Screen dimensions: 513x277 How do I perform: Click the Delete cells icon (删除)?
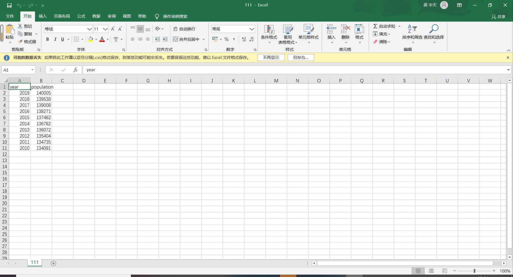point(345,29)
